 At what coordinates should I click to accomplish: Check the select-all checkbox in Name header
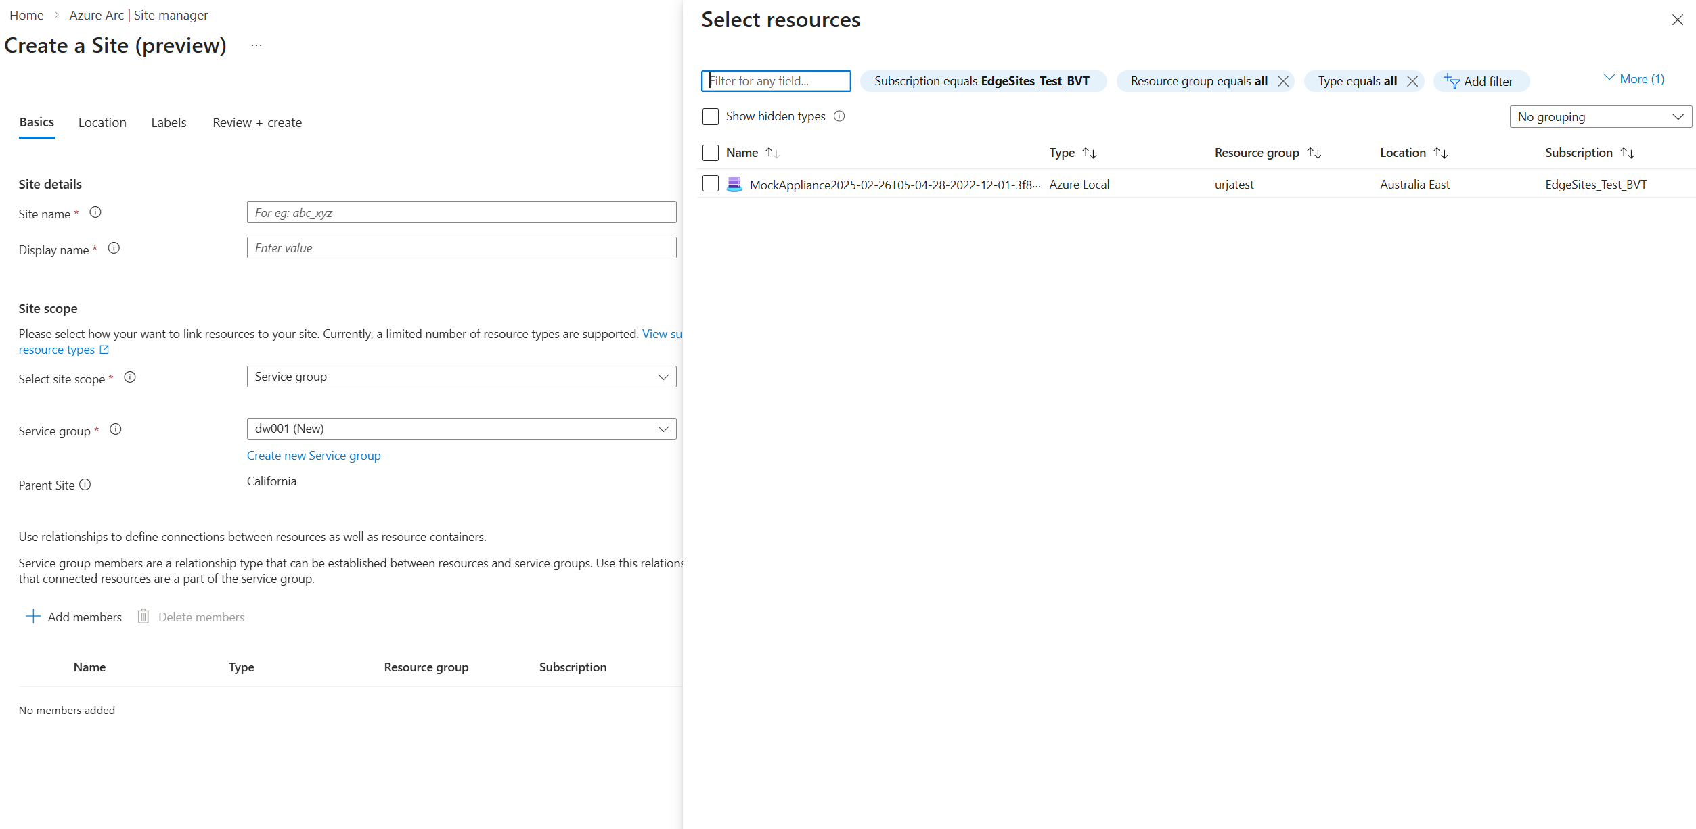pyautogui.click(x=711, y=153)
